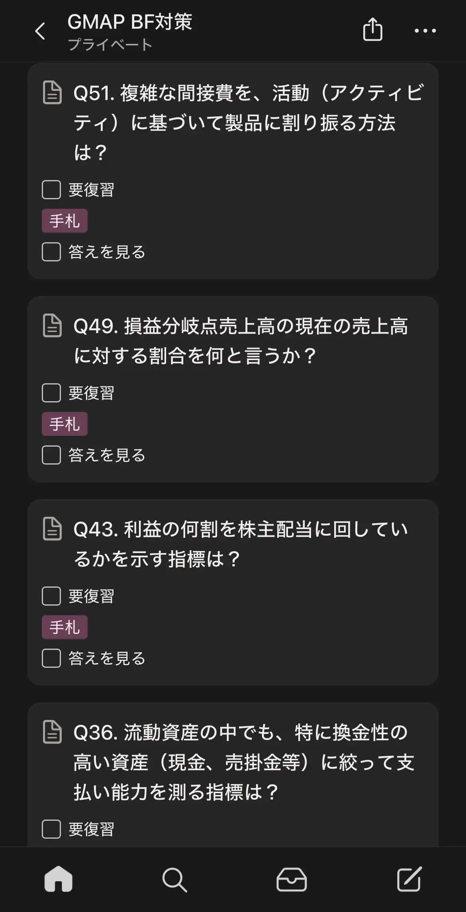Tap the GMAP BF対策 page title
466x912 pixels.
point(129,22)
